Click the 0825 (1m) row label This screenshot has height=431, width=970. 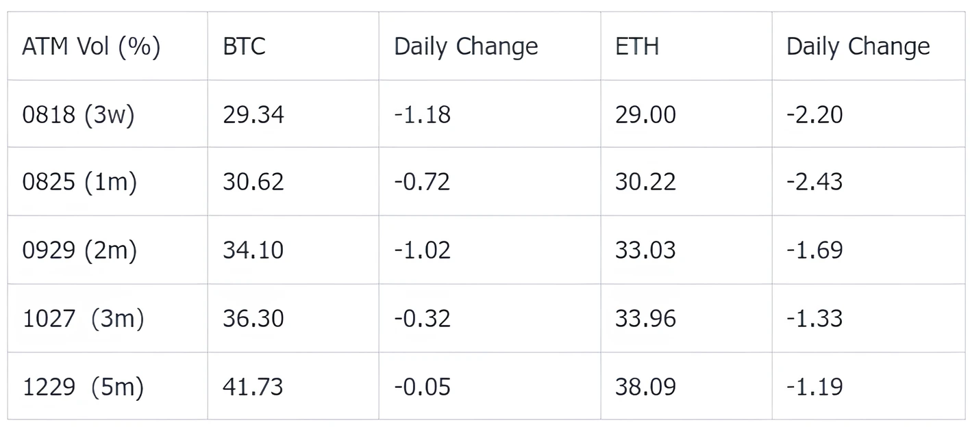pyautogui.click(x=79, y=182)
